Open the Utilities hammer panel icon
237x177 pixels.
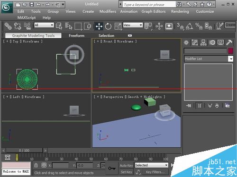point(229,42)
